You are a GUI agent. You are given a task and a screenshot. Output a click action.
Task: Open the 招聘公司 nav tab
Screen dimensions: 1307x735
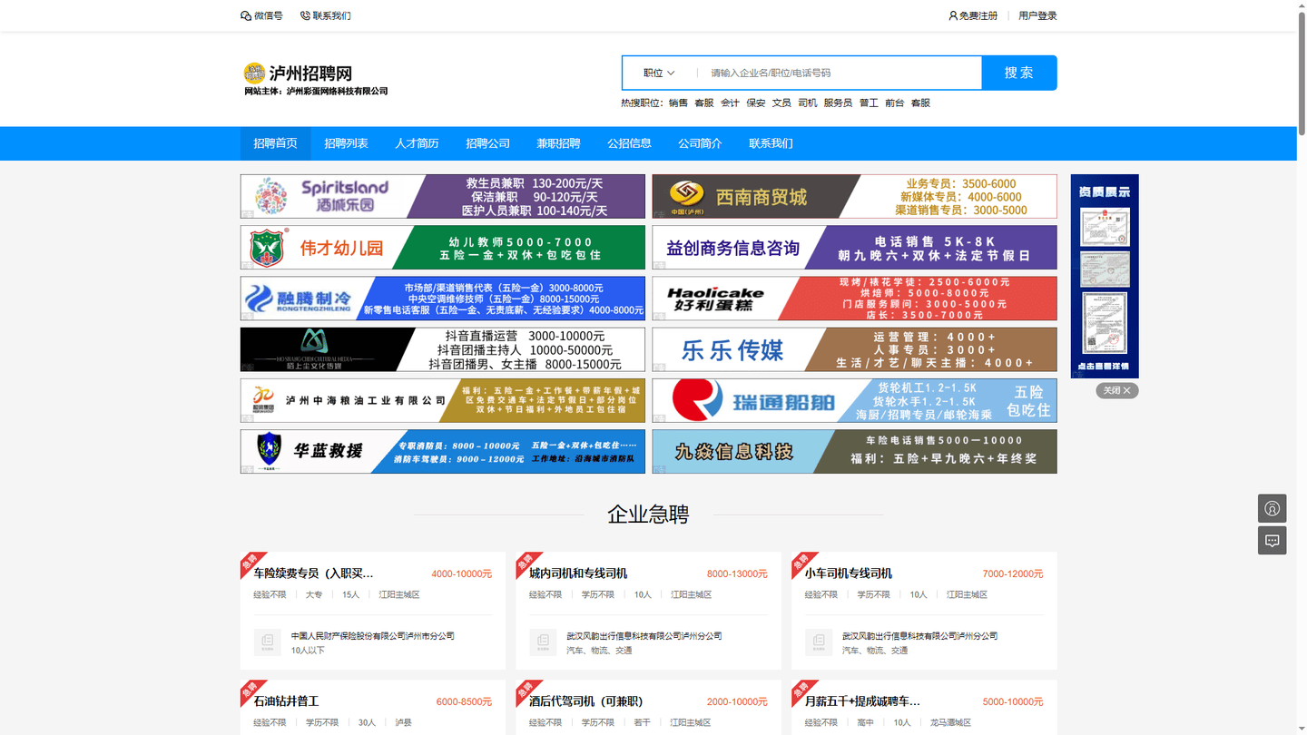point(487,143)
